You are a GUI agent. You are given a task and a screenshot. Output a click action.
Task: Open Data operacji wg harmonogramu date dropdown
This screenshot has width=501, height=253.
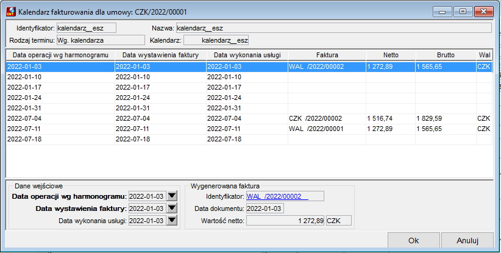(x=172, y=196)
